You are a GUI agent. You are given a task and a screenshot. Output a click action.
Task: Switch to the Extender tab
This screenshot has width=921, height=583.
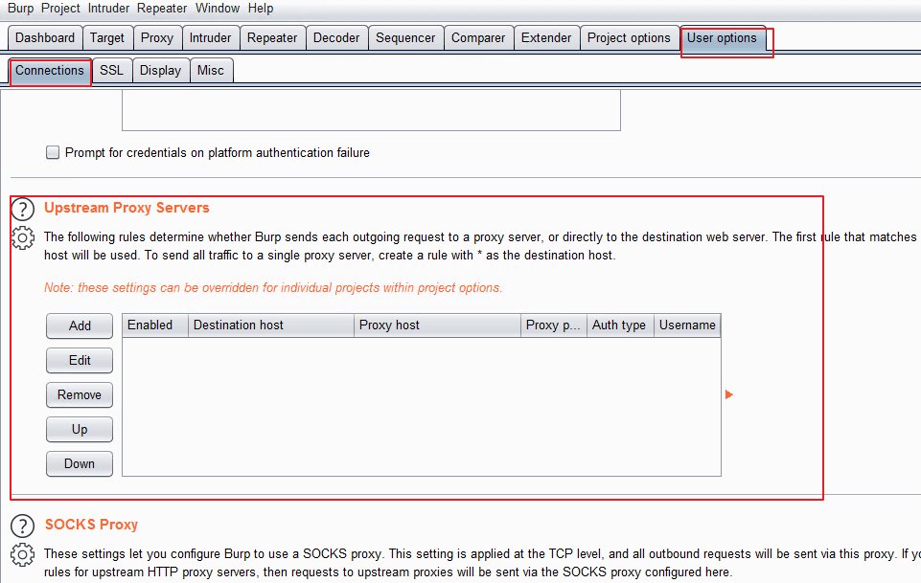click(546, 38)
